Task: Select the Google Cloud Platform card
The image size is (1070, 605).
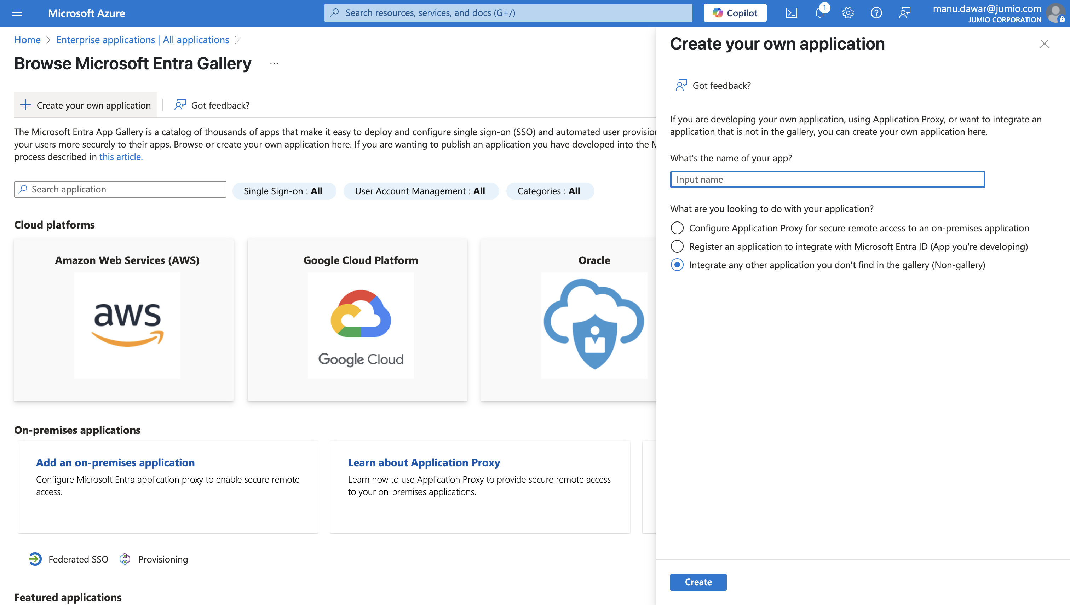Action: 357,319
